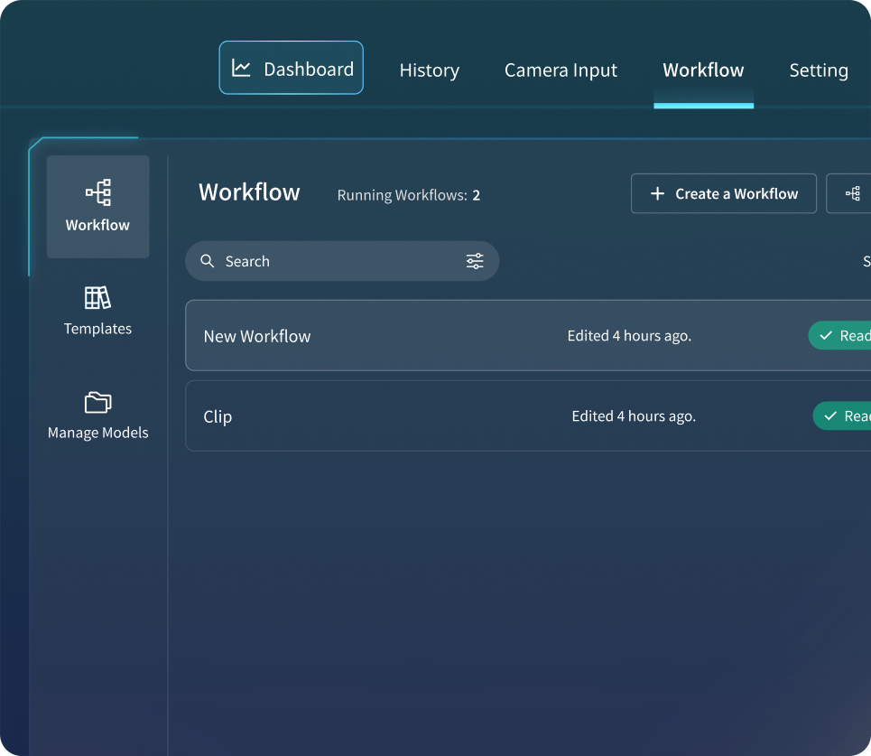Open Templates via its sidebar icon
This screenshot has height=756, width=871.
[97, 297]
